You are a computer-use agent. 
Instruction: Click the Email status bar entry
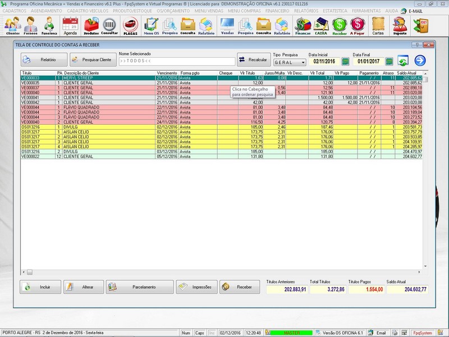tap(378, 333)
